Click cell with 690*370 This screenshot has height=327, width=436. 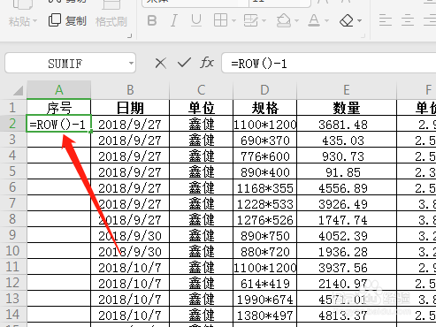click(x=264, y=140)
